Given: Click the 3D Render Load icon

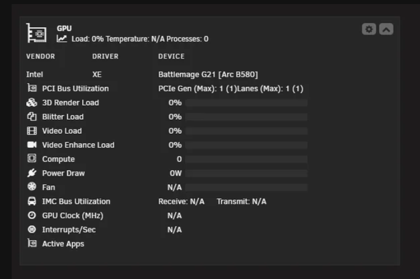Looking at the screenshot, I should 32,102.
